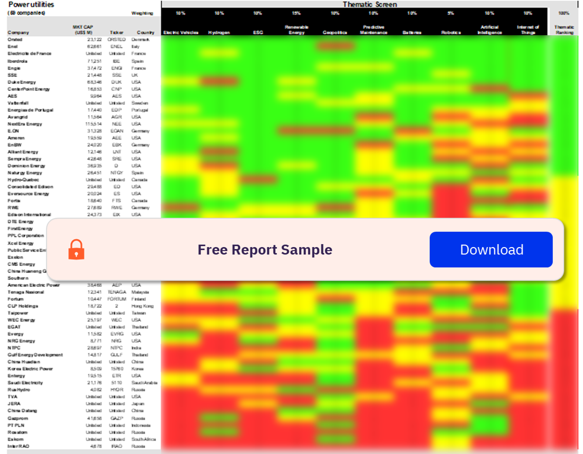Viewport: 583px width, 454px height.
Task: Click the Country column header
Action: [145, 32]
